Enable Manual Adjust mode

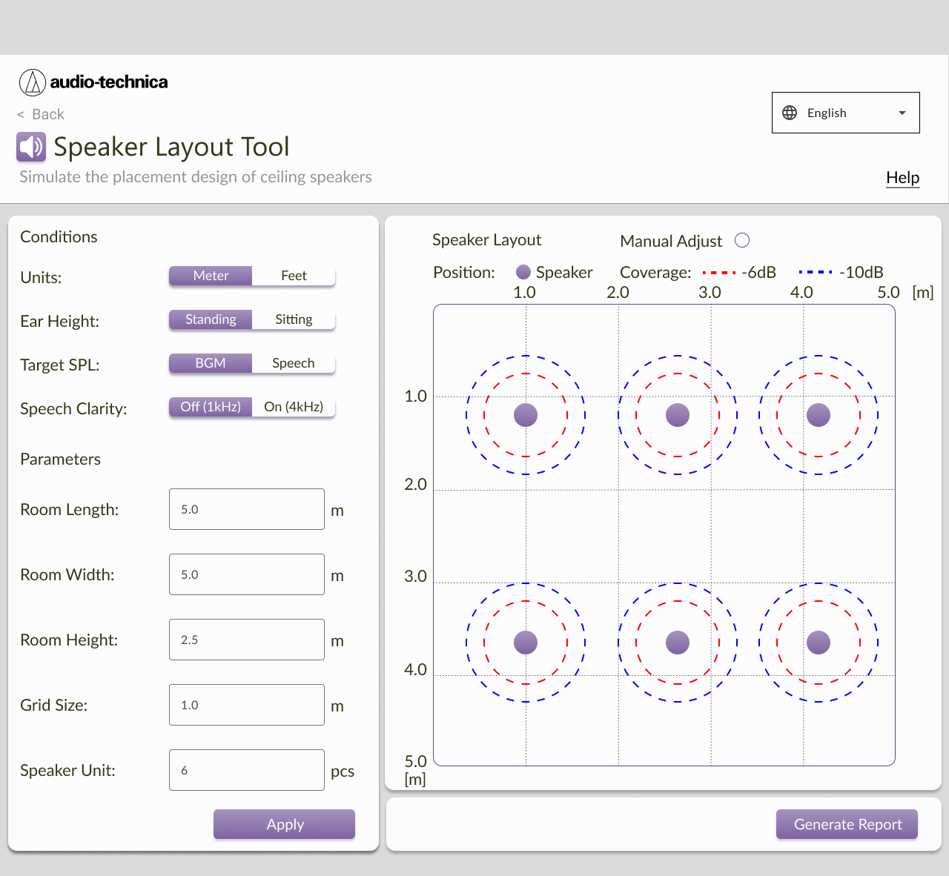(x=742, y=240)
